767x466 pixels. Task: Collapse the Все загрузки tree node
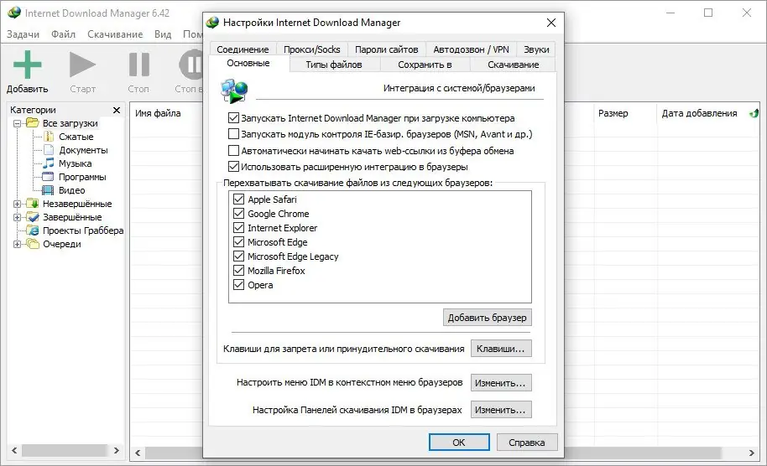pyautogui.click(x=17, y=123)
